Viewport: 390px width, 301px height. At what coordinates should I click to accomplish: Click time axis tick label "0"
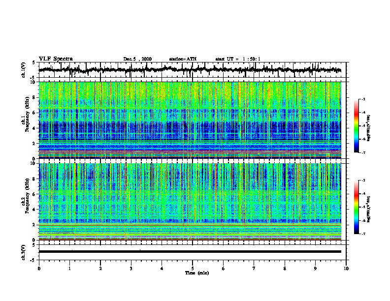tap(39, 269)
